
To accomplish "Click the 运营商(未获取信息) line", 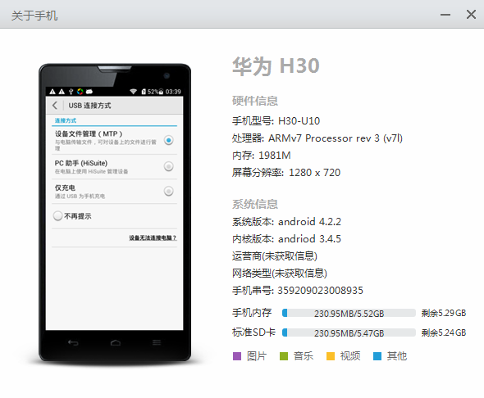I will pos(275,256).
